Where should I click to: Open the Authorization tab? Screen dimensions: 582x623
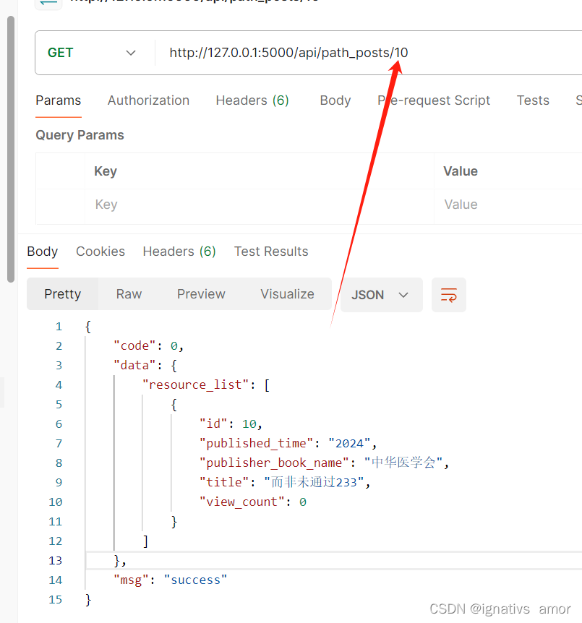click(x=148, y=100)
